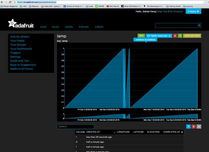Click the SEARCH field above the data table
Image resolution: width=209 pixels, height=152 pixels.
pos(76,127)
